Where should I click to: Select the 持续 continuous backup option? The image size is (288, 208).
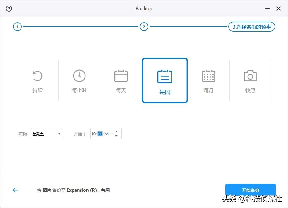[x=38, y=80]
